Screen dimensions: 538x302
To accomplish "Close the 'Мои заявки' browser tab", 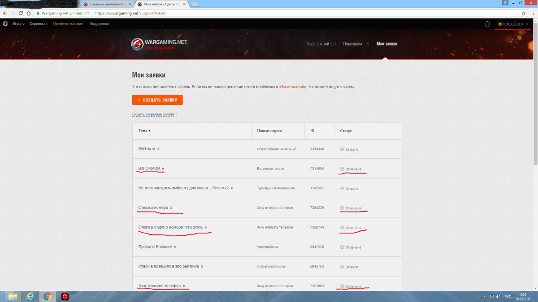I will coord(185,4).
